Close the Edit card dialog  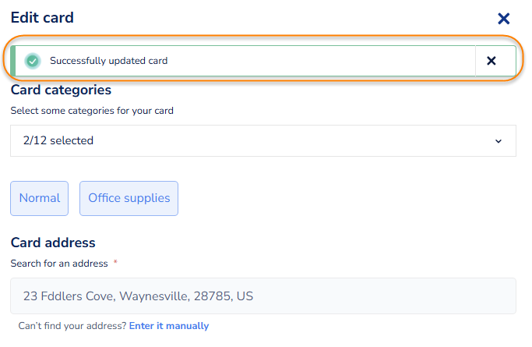pyautogui.click(x=504, y=19)
